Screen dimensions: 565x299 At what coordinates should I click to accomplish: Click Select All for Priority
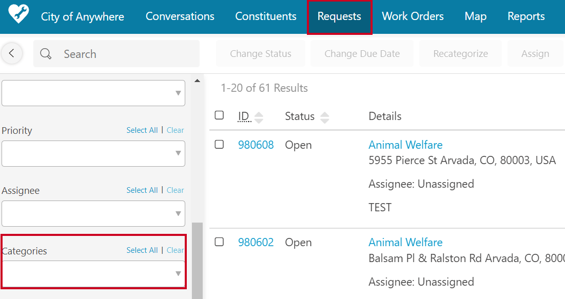coord(142,130)
